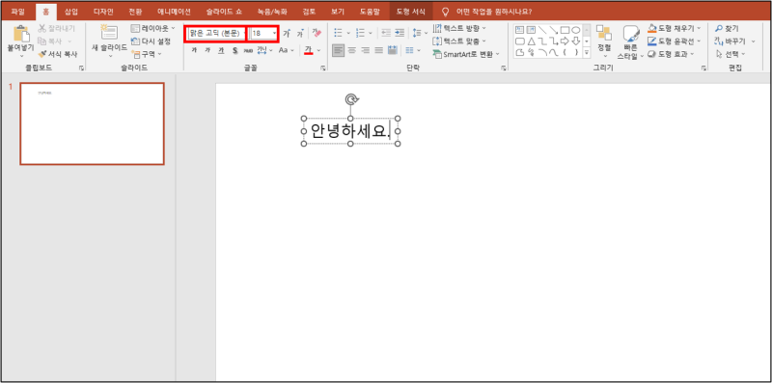This screenshot has width=772, height=383.
Task: Click the Shape Effects (도형 효과) button
Action: pos(671,54)
